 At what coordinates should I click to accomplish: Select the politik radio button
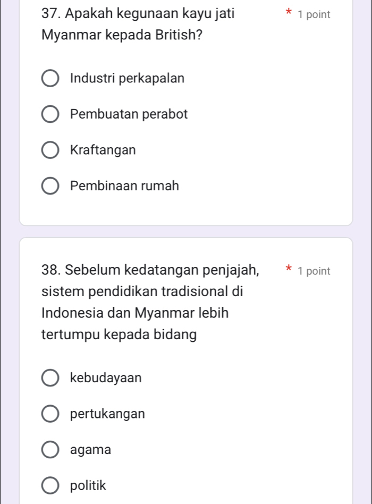(x=50, y=485)
